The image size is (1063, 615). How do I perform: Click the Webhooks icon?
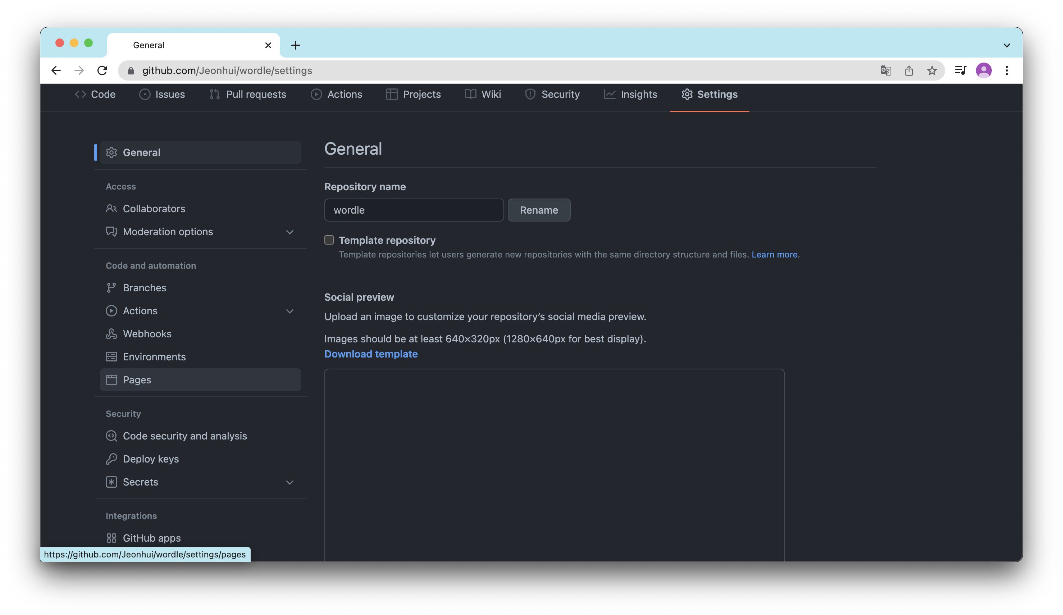pyautogui.click(x=111, y=334)
